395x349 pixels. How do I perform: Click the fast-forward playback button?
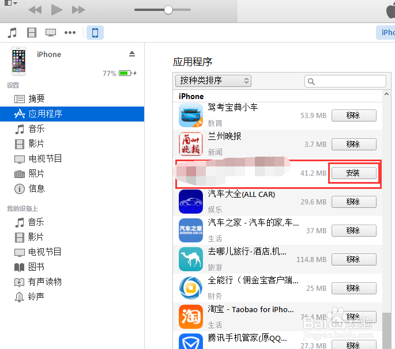point(78,10)
